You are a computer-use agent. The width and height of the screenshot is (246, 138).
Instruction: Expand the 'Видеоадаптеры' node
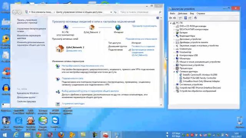[x=174, y=36]
